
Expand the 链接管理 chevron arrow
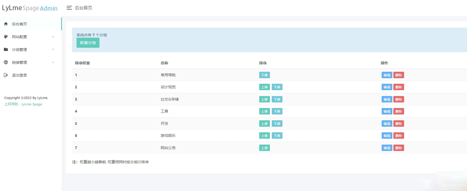(x=53, y=62)
